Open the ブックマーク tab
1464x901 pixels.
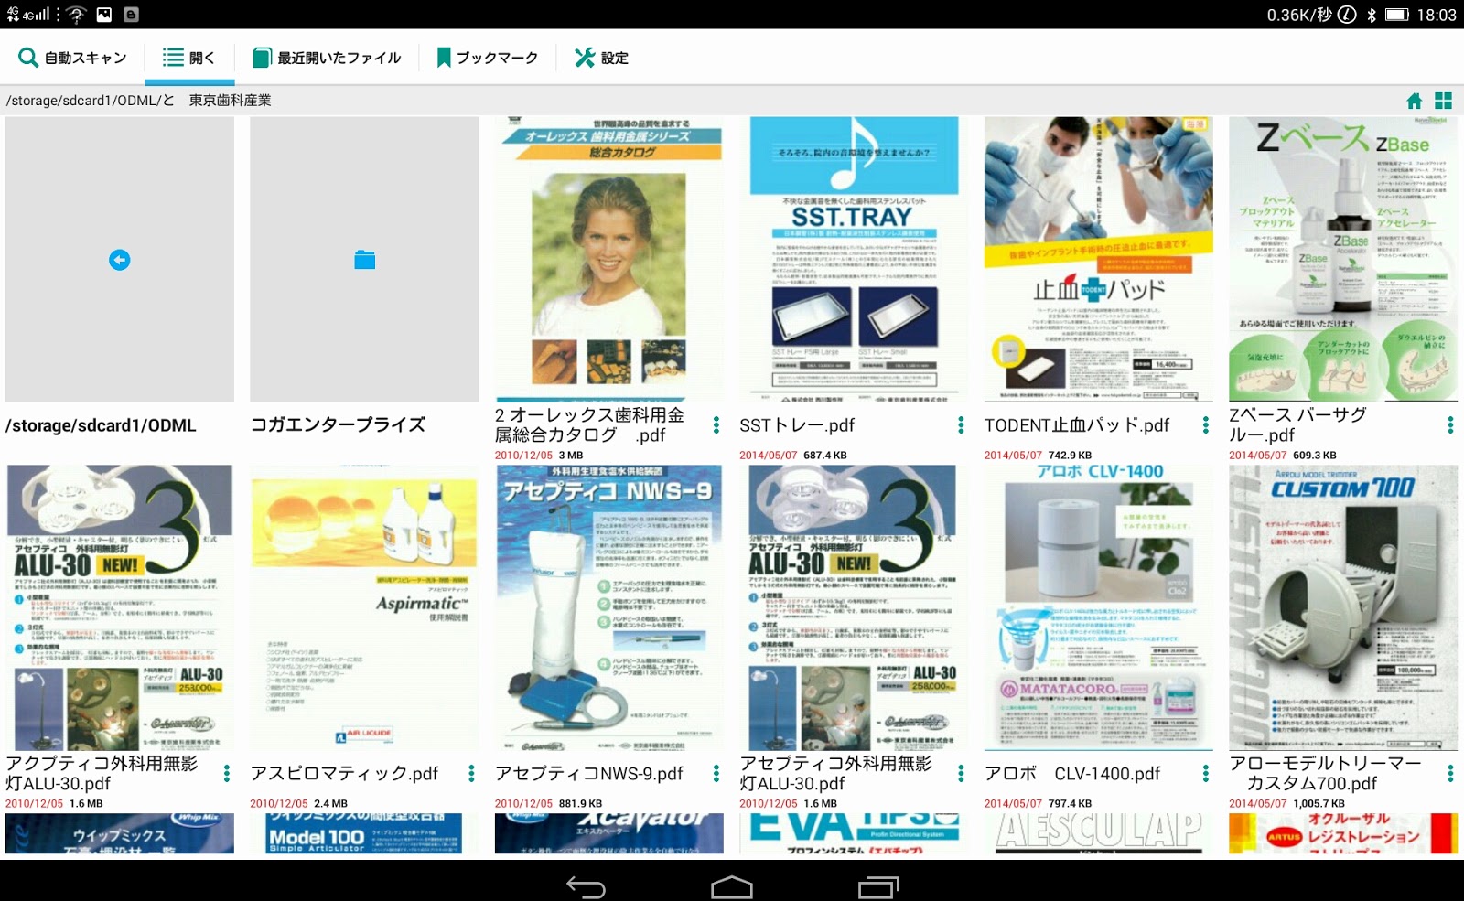coord(487,58)
